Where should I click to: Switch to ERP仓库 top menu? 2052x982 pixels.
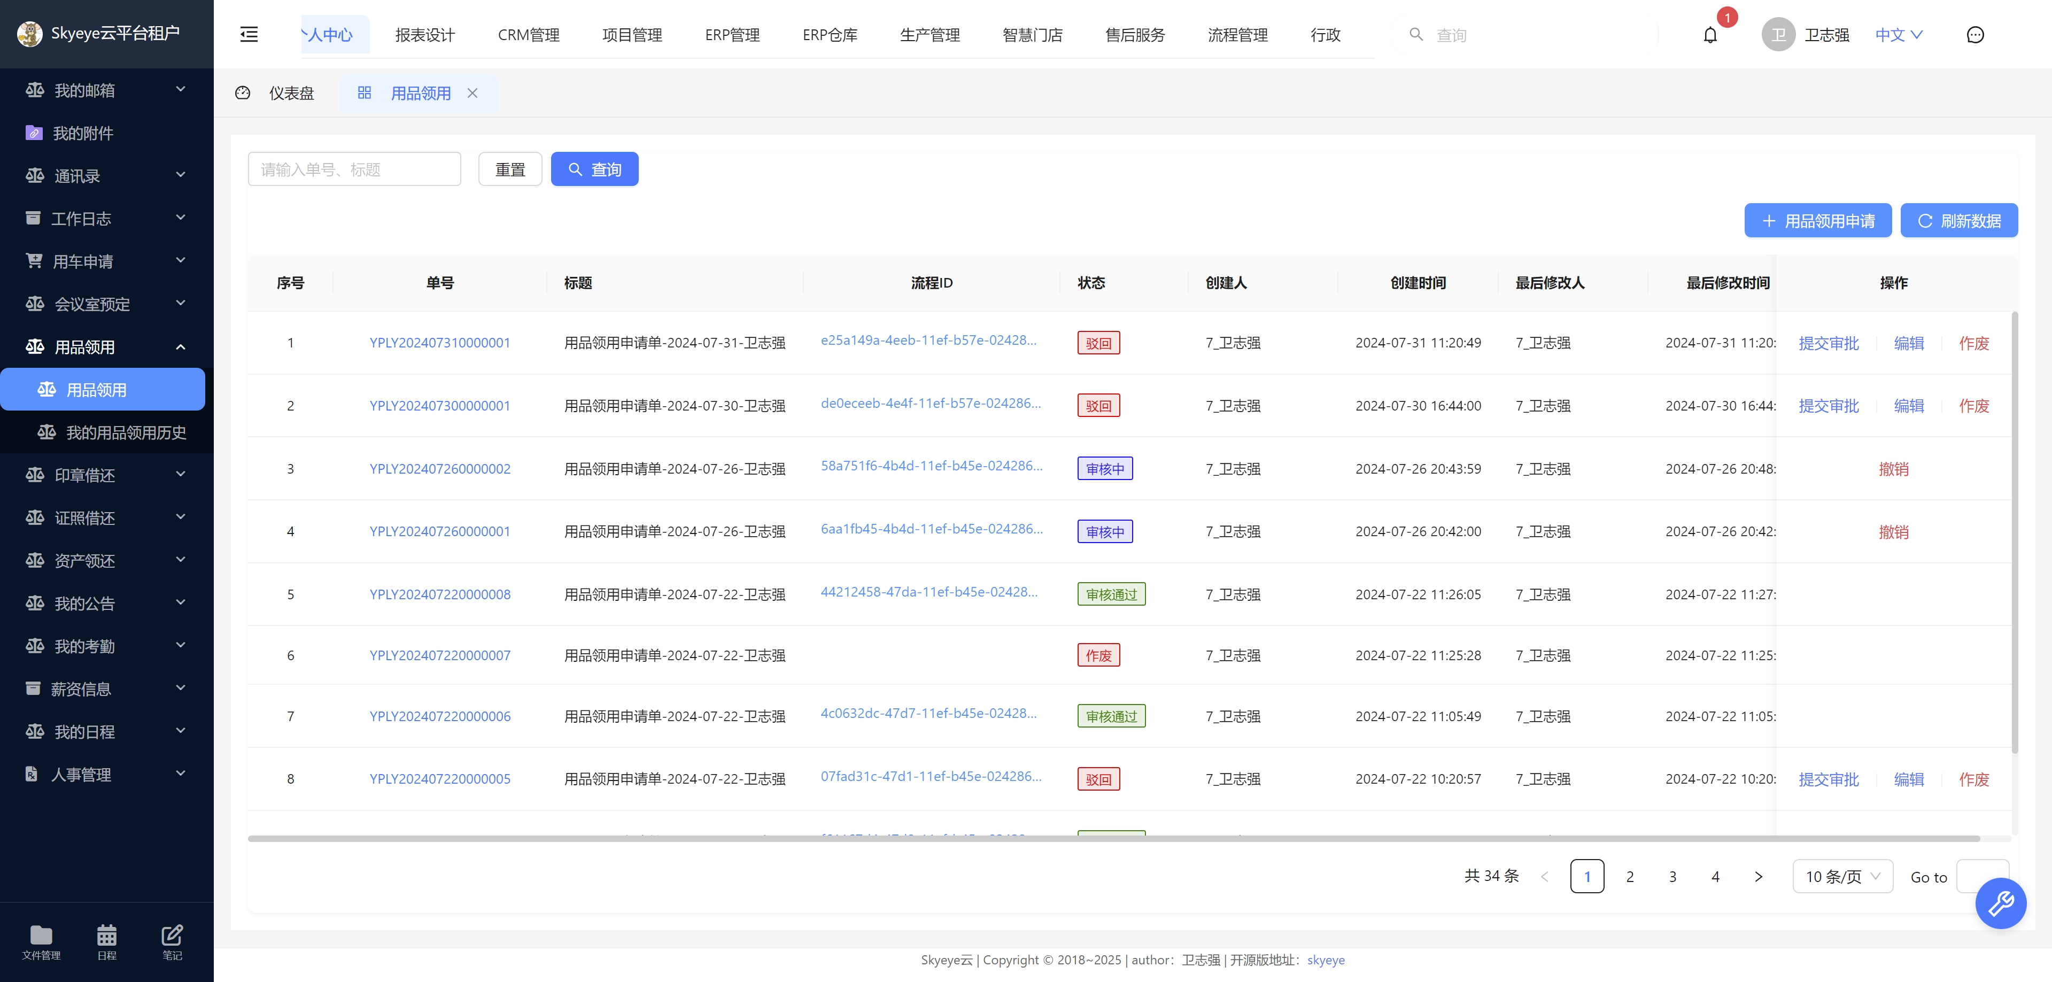tap(829, 35)
